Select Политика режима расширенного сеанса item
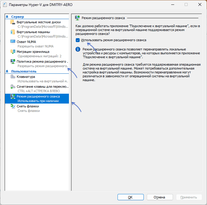Screen dimensions: 207x205 click(x=37, y=64)
